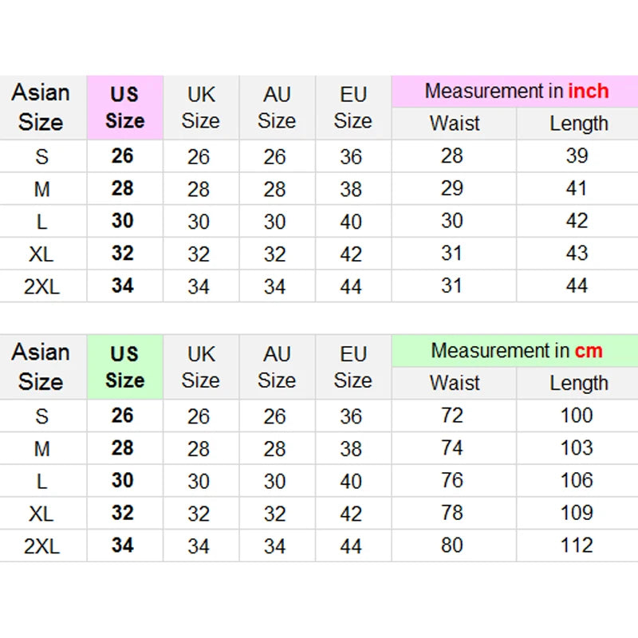Select length value 39 in inch table
Screen dimensions: 638x638
point(577,156)
